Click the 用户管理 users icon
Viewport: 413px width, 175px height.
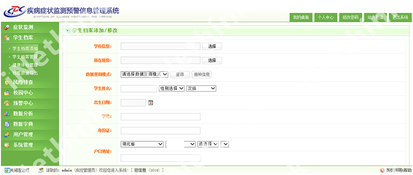pyautogui.click(x=7, y=134)
